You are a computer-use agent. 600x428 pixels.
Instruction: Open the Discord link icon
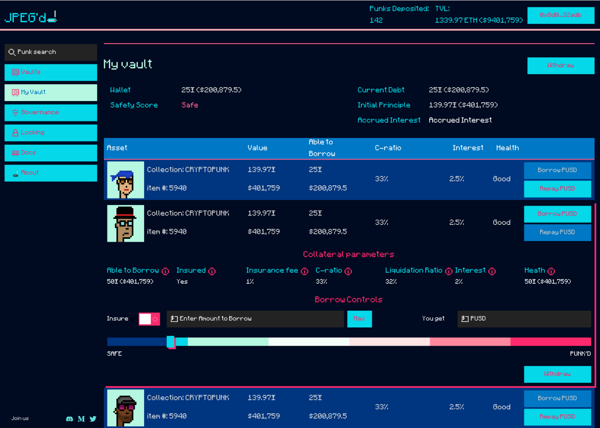pyautogui.click(x=69, y=419)
